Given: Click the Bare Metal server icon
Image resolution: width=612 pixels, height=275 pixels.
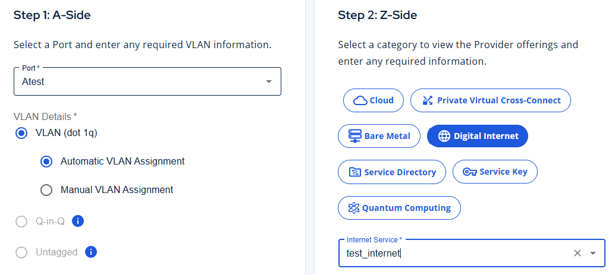Looking at the screenshot, I should tap(354, 136).
